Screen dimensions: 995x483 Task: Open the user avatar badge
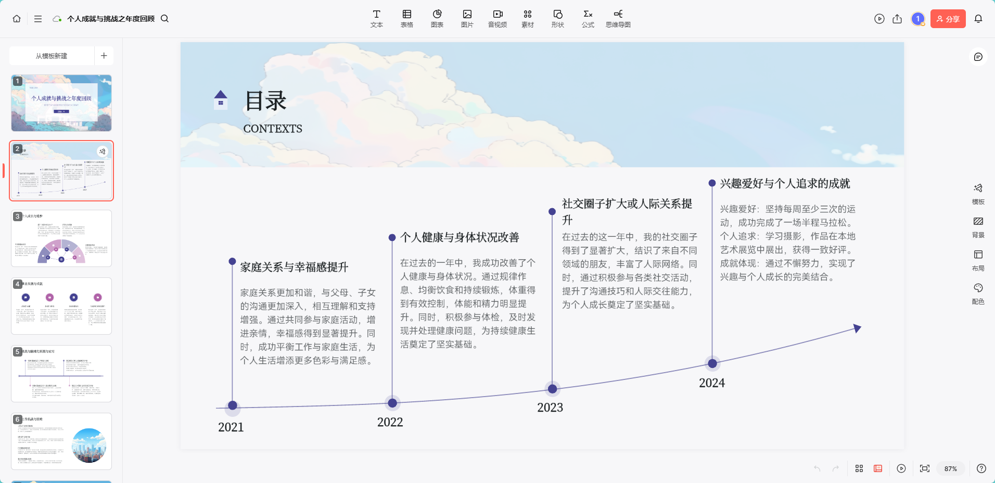(x=918, y=19)
